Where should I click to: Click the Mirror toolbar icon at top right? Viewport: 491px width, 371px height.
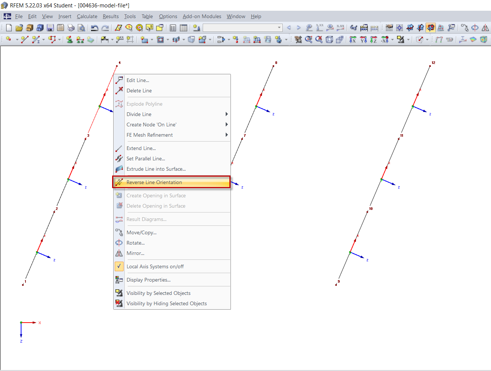[x=485, y=28]
